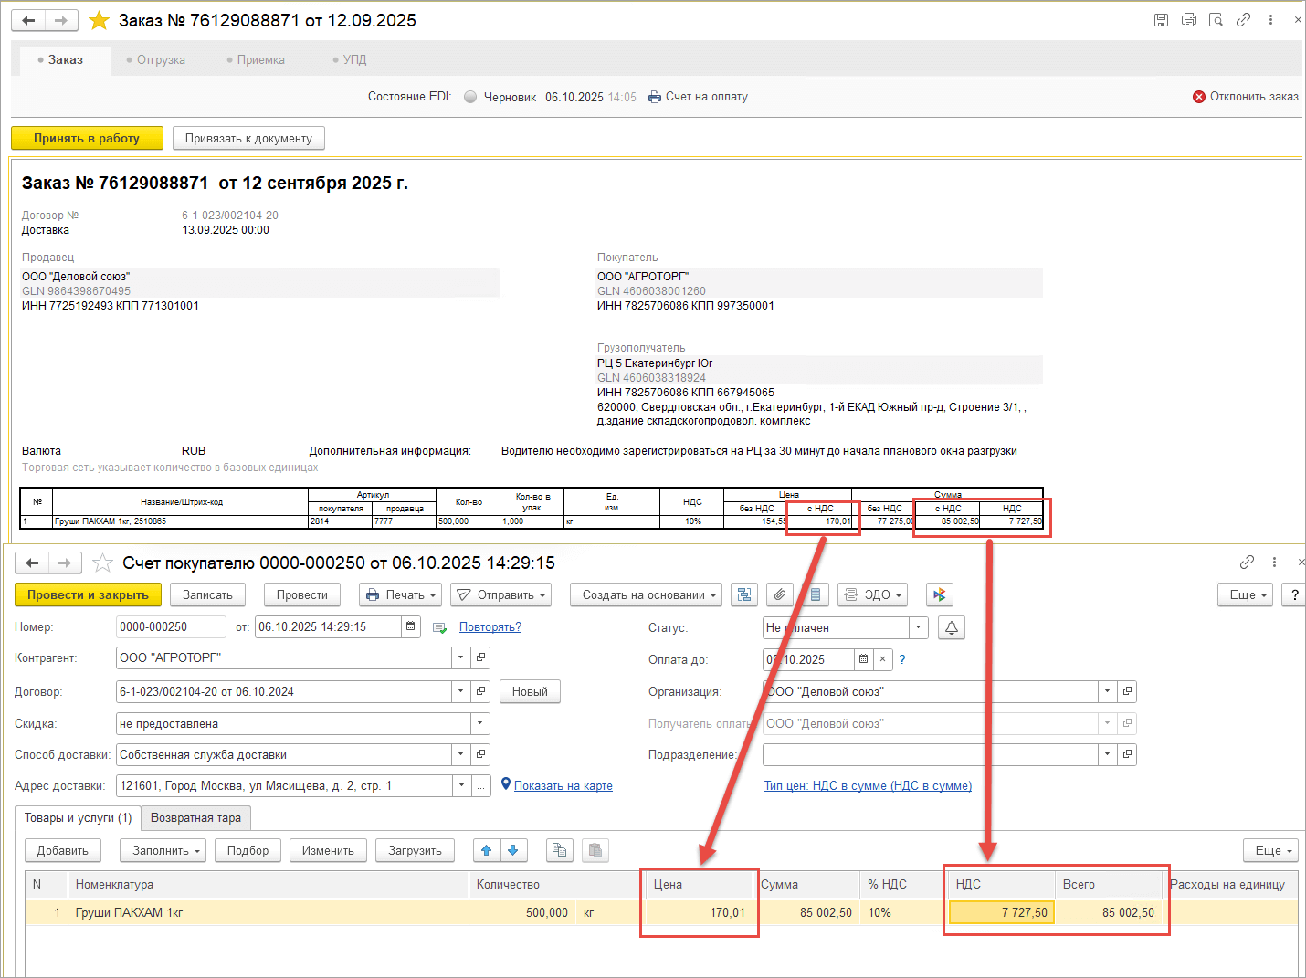
Task: Open attached files via paperclip icon
Action: (779, 594)
